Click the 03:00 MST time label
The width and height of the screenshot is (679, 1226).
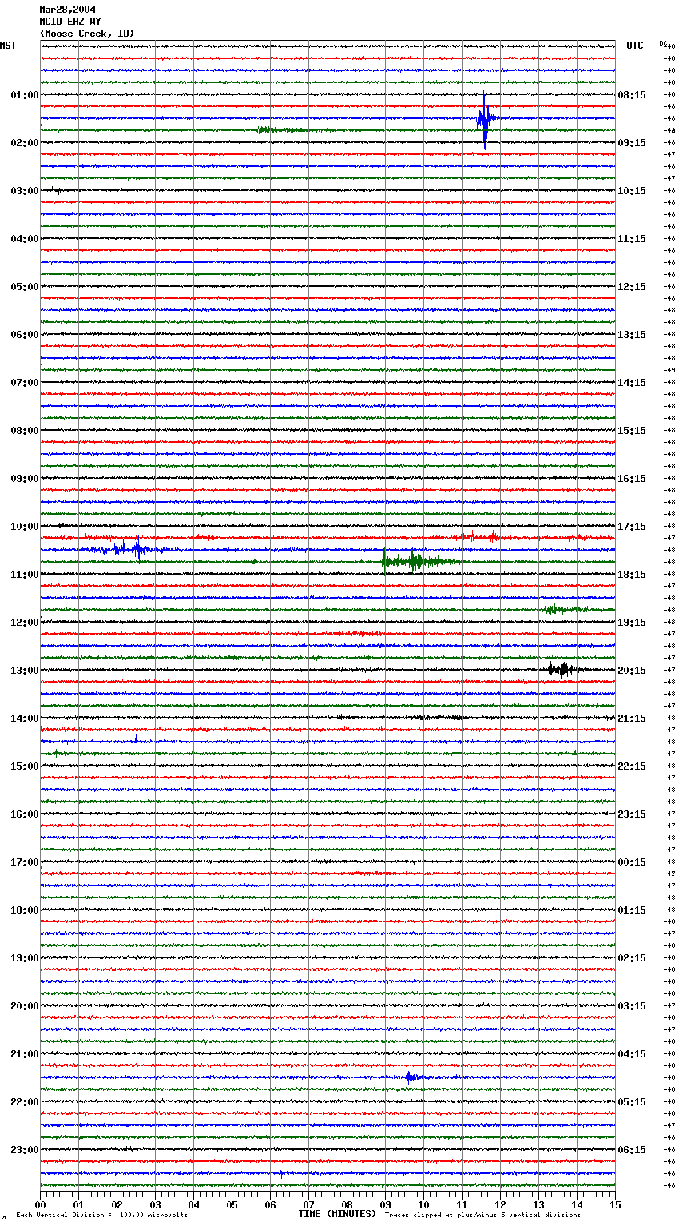(x=25, y=191)
